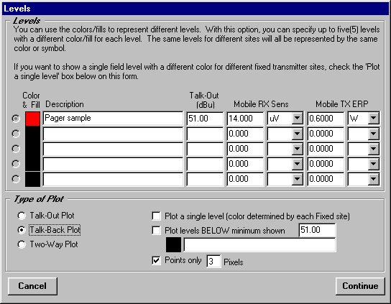Expand the RX Sens units dropdown in second row
Viewport: 391px width, 304px height.
(x=298, y=134)
